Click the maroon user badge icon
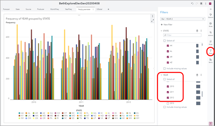The width and height of the screenshot is (215, 126). click(x=210, y=3)
